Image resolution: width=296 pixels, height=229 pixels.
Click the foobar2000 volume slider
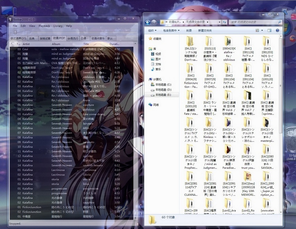click(x=15, y=32)
